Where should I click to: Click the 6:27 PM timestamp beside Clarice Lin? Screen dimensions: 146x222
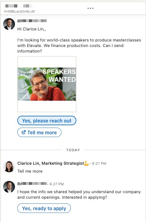(x=99, y=164)
